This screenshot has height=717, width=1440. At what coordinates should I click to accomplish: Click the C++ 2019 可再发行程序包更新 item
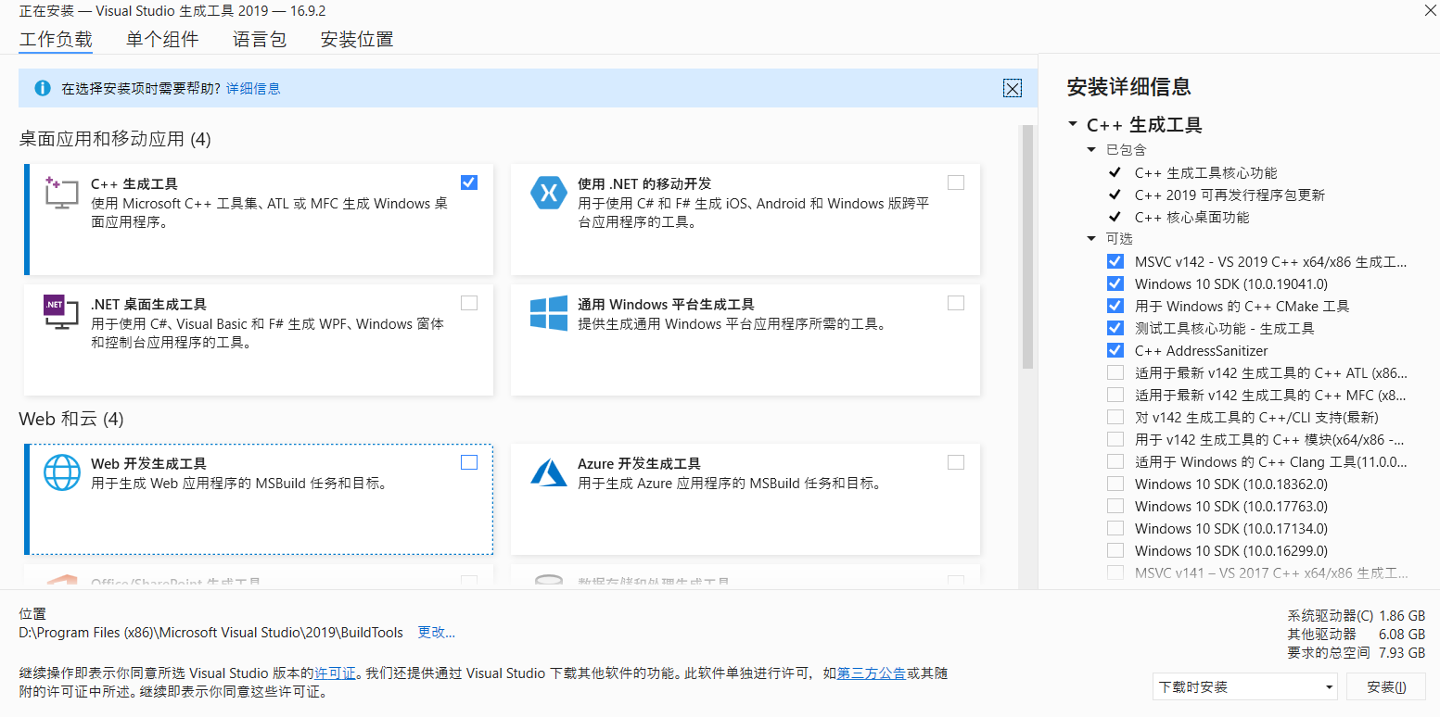tap(1230, 195)
